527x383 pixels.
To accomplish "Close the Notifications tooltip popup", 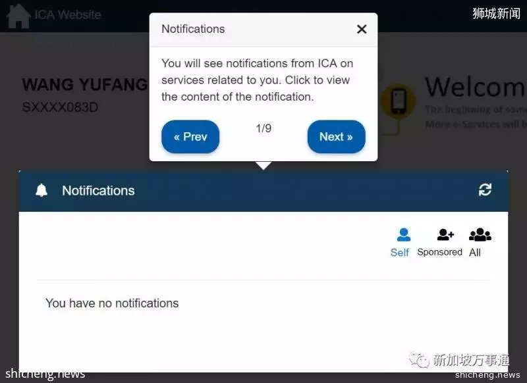I will click(362, 29).
